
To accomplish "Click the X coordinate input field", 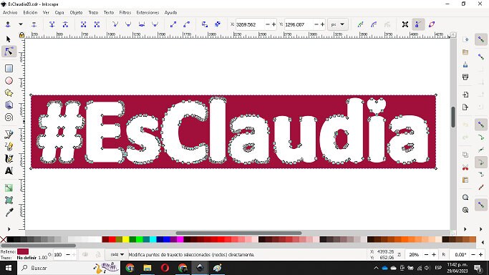I will (250, 24).
